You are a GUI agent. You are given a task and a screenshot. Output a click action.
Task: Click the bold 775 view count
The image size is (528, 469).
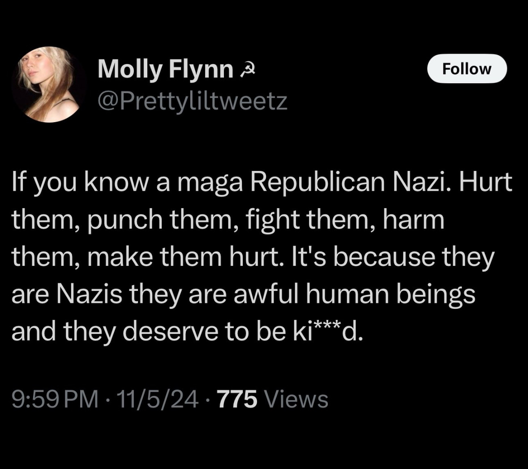click(237, 399)
